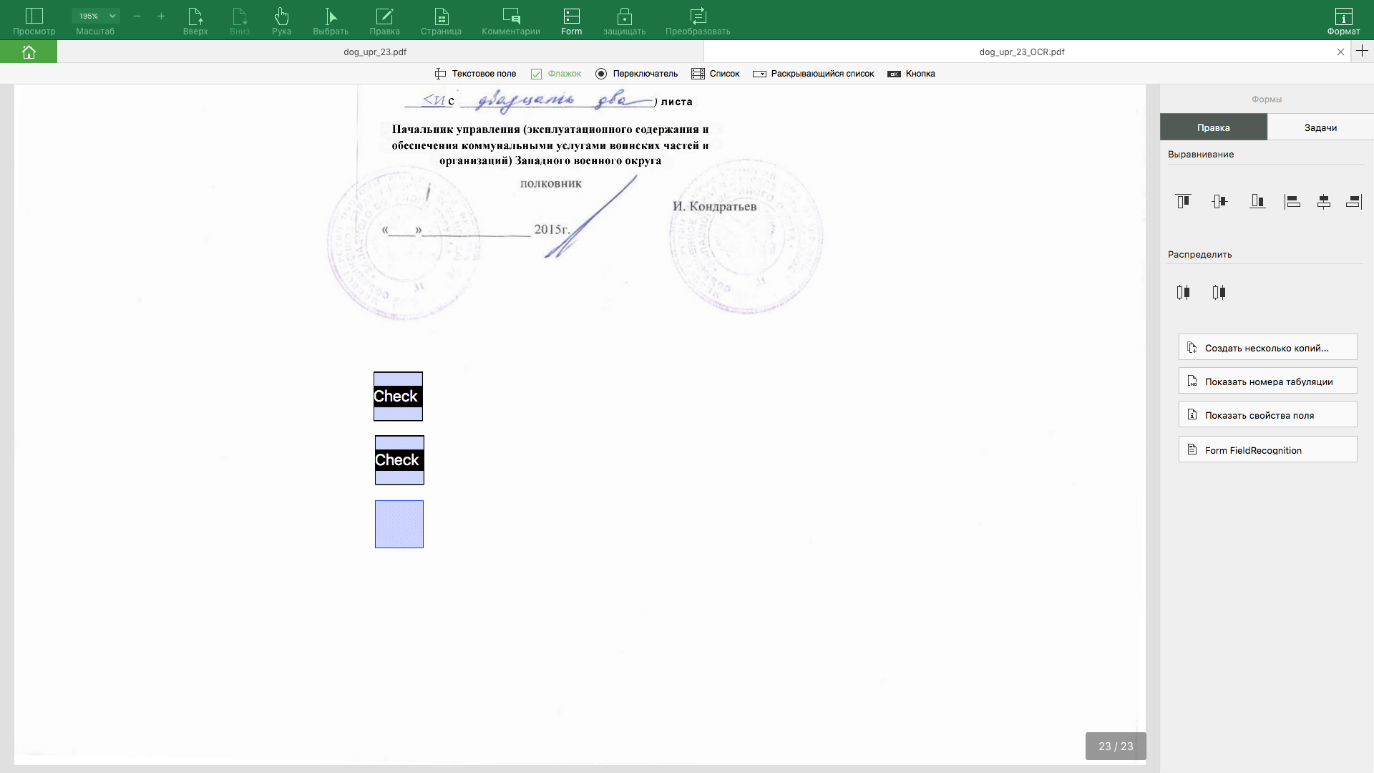The height and width of the screenshot is (773, 1374).
Task: Choose the Текстовое поле form tool
Action: coord(475,74)
